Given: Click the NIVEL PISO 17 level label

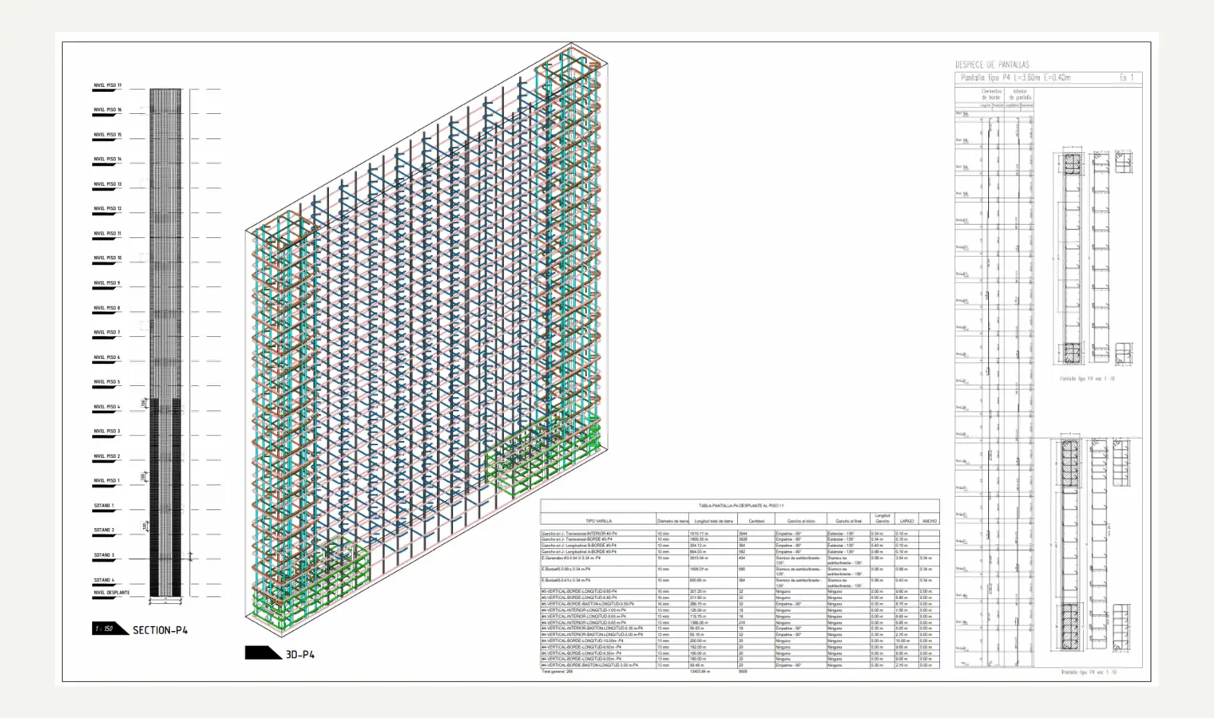Looking at the screenshot, I should 108,85.
